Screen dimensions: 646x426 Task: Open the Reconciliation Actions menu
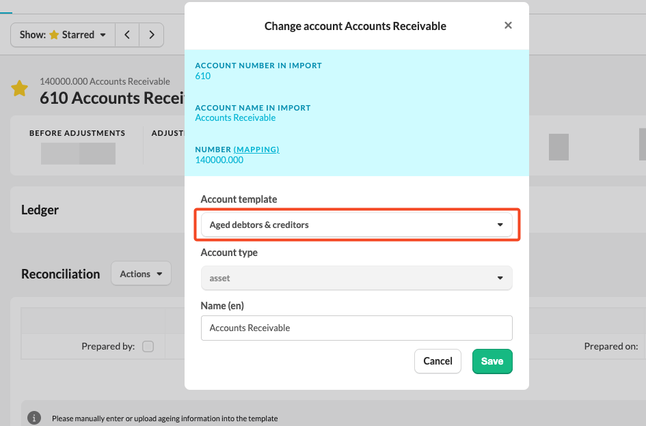(x=141, y=274)
